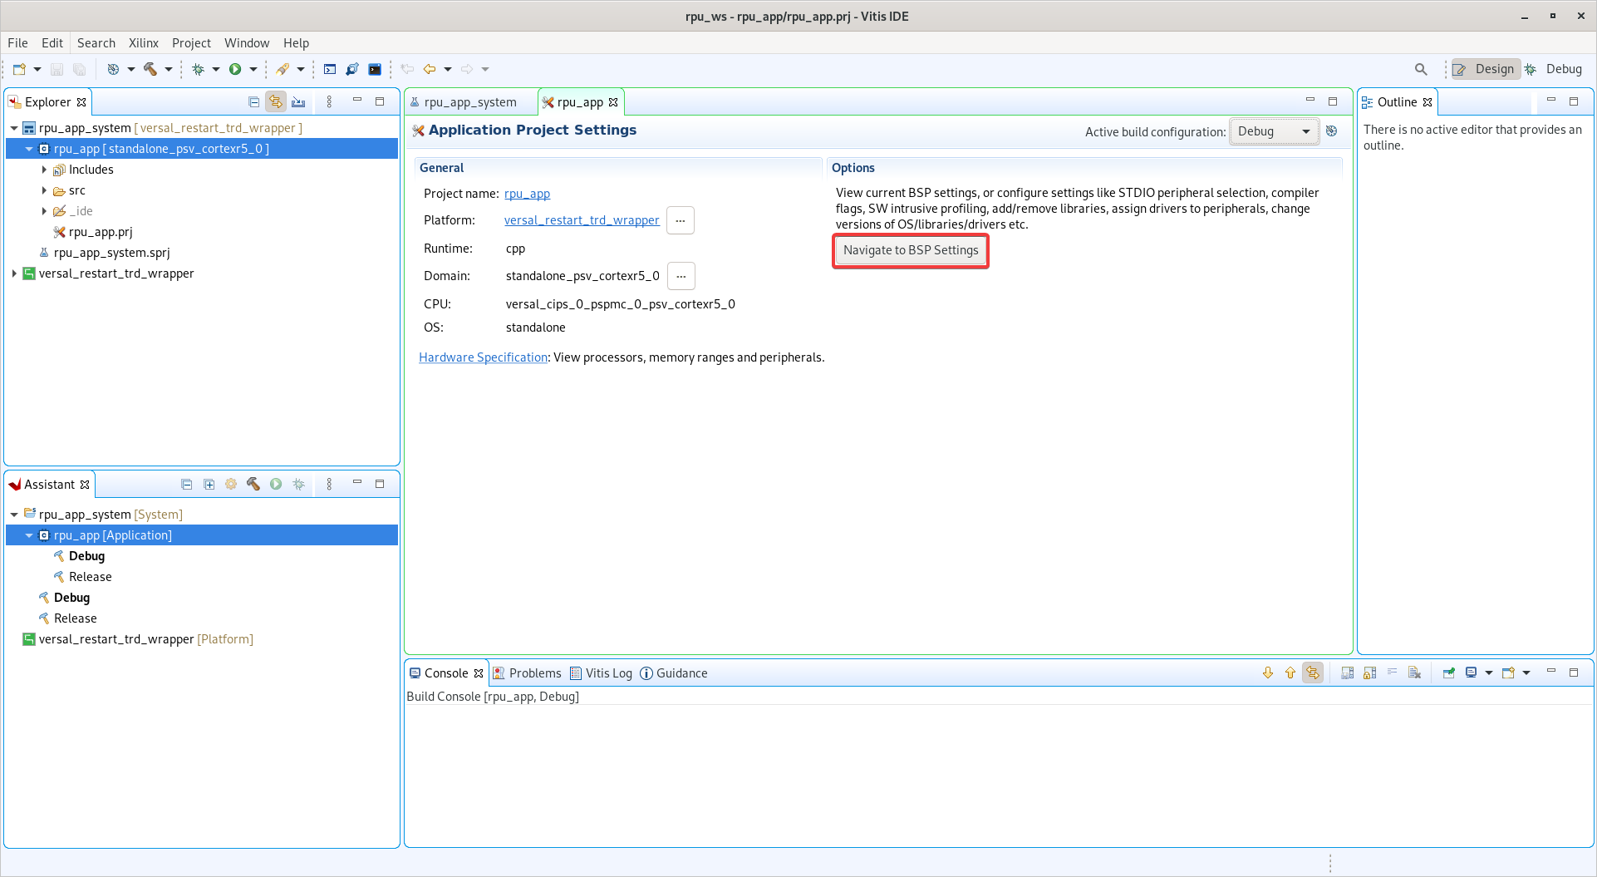
Task: Click rpu_app project name link
Action: tap(527, 194)
